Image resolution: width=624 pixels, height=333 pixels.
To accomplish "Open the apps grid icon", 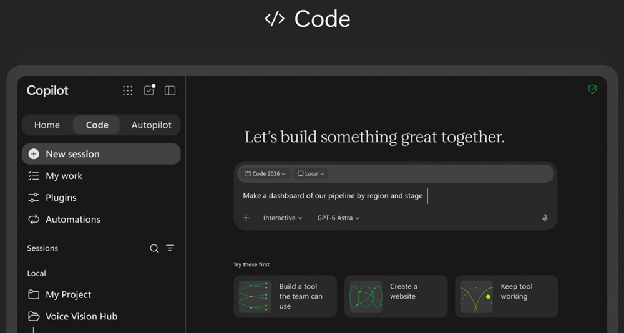I will [x=128, y=90].
